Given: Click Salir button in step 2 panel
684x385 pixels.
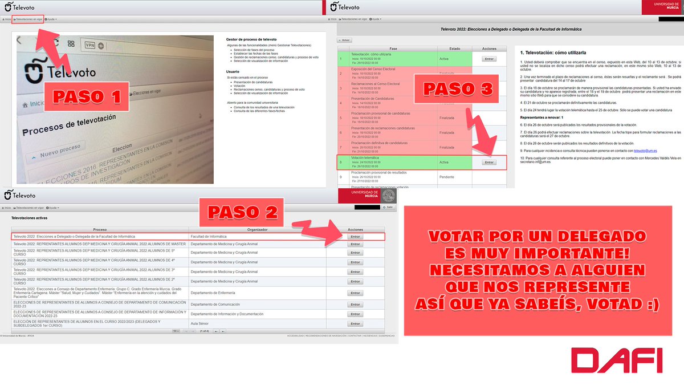Looking at the screenshot, I should coord(389,208).
